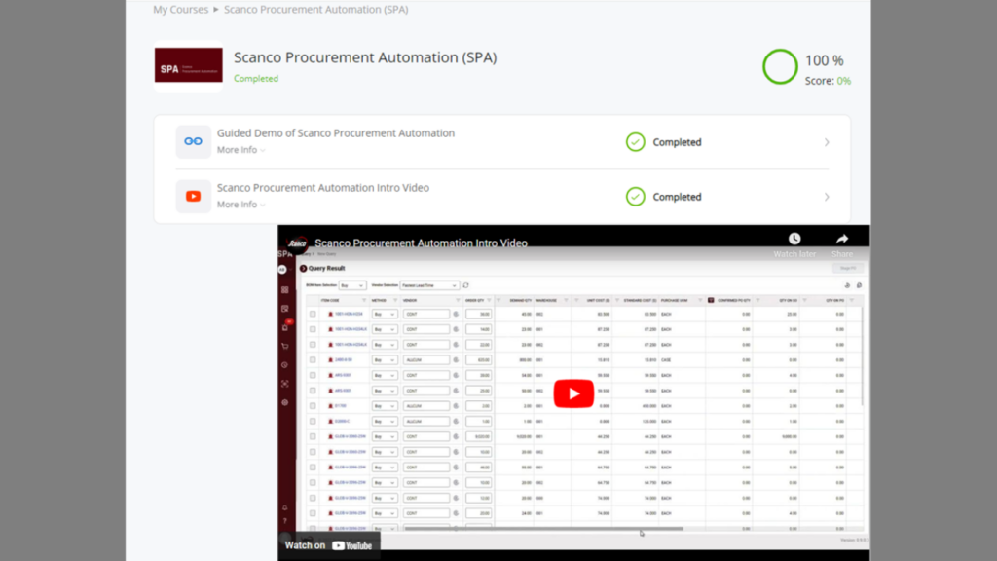Click the Share arrow icon on the video
Viewport: 997px width, 561px height.
[840, 238]
